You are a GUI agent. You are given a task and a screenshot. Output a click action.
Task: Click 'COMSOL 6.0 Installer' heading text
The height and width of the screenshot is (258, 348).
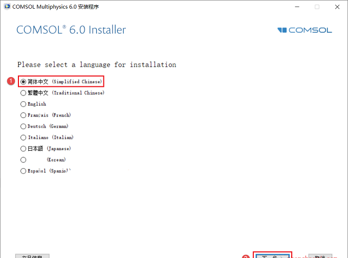(71, 30)
